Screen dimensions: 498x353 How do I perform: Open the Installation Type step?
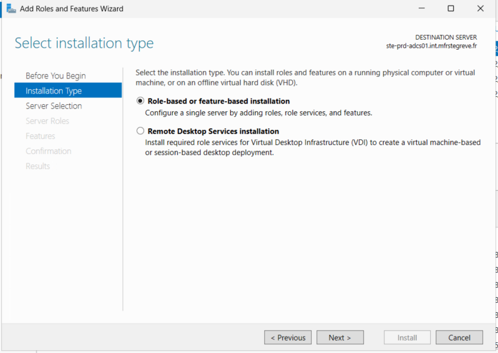(68, 90)
